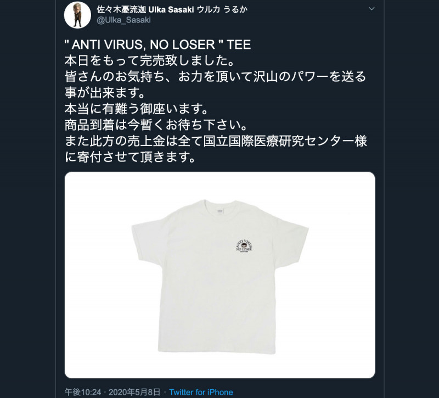Open the display name 佐々木憂流迦 Ulka Sasaki
This screenshot has height=398, width=439.
(x=145, y=9)
